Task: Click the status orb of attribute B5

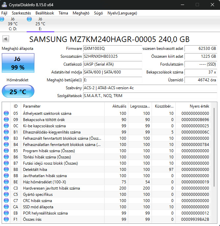Action: (x=6, y=151)
